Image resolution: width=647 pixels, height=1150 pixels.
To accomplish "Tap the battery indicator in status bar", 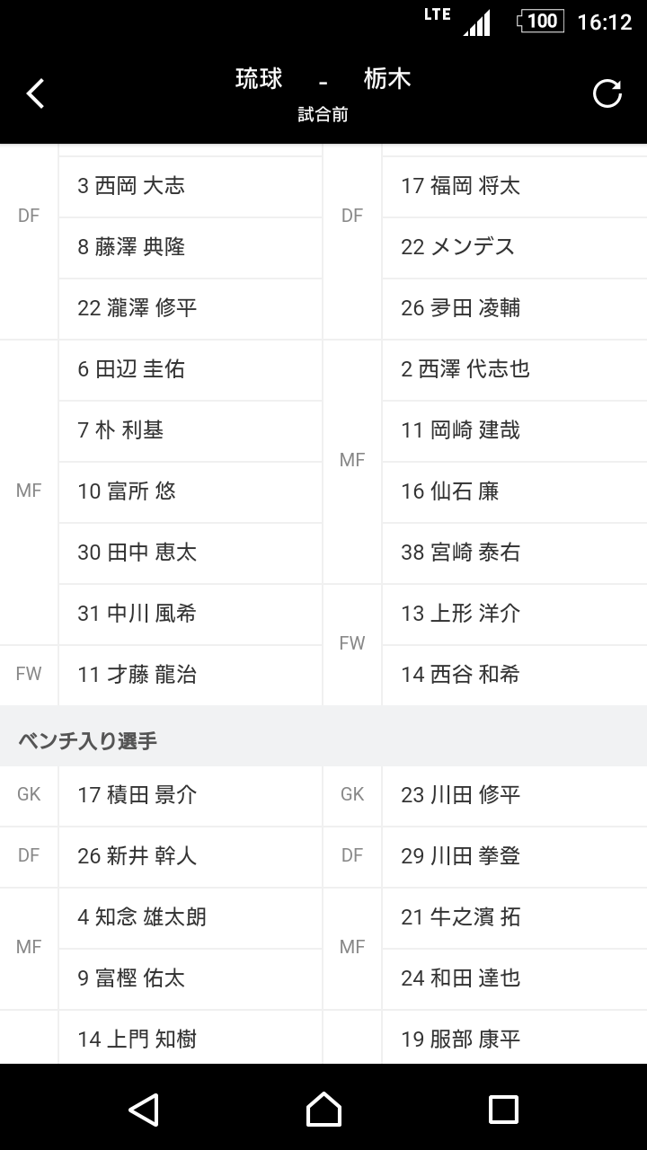I will [541, 21].
